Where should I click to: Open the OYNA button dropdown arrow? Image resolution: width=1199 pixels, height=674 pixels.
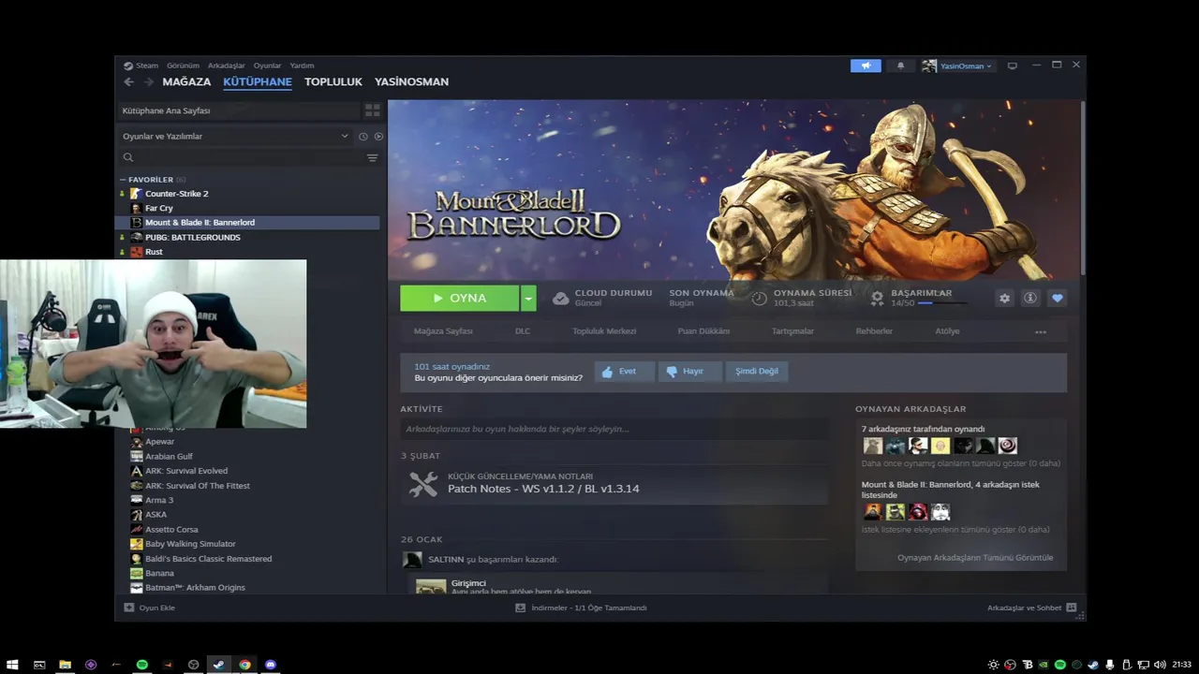(x=528, y=298)
